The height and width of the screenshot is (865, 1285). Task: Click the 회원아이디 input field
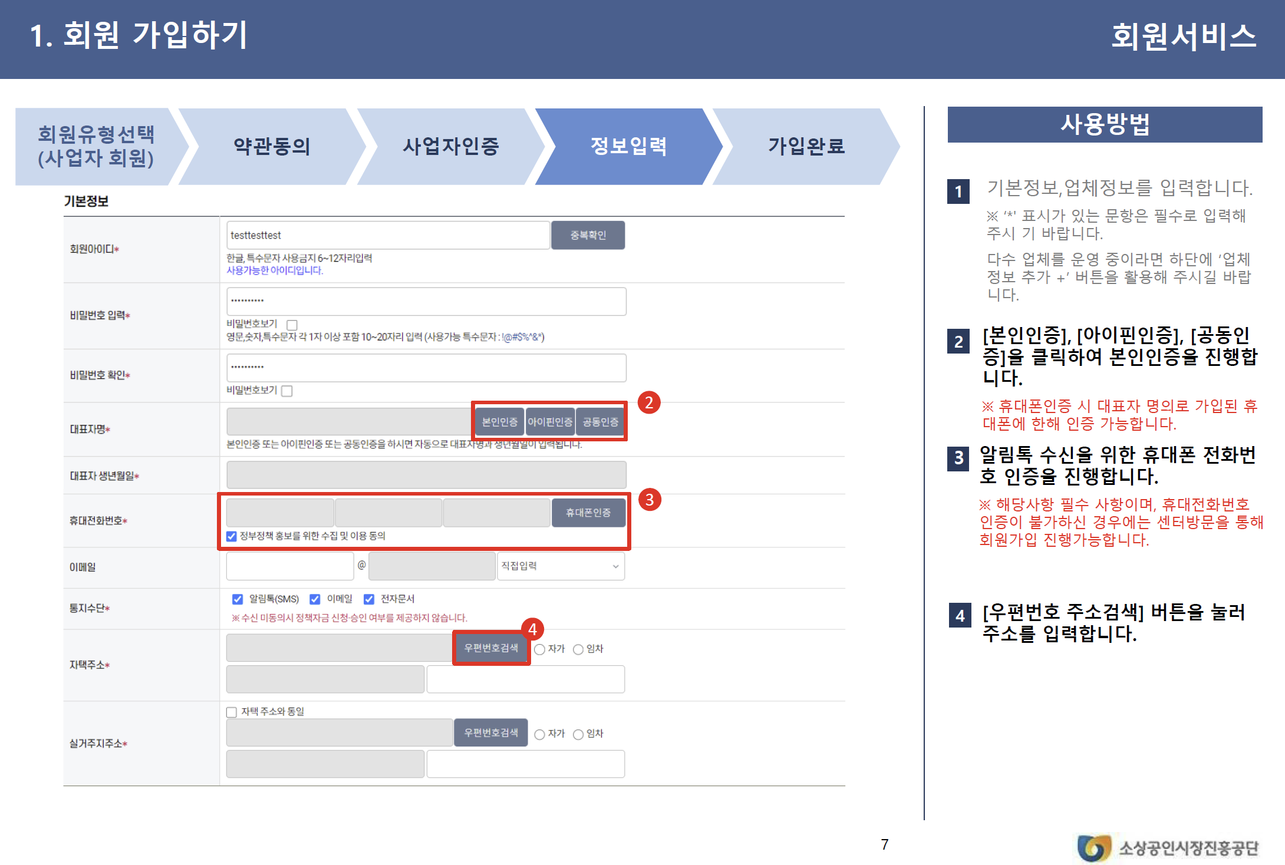(388, 235)
